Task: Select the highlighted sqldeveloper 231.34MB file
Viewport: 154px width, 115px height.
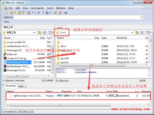Action: point(18,62)
